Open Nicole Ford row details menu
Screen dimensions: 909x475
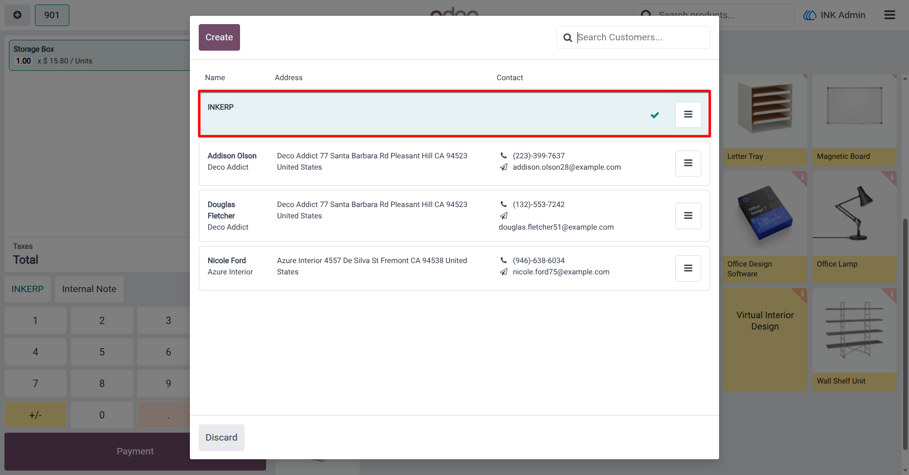[x=688, y=268]
